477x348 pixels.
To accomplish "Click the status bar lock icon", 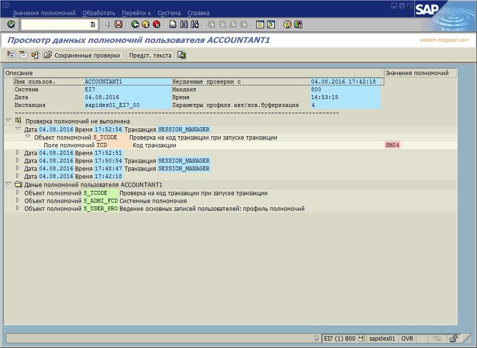I will pyautogui.click(x=454, y=338).
